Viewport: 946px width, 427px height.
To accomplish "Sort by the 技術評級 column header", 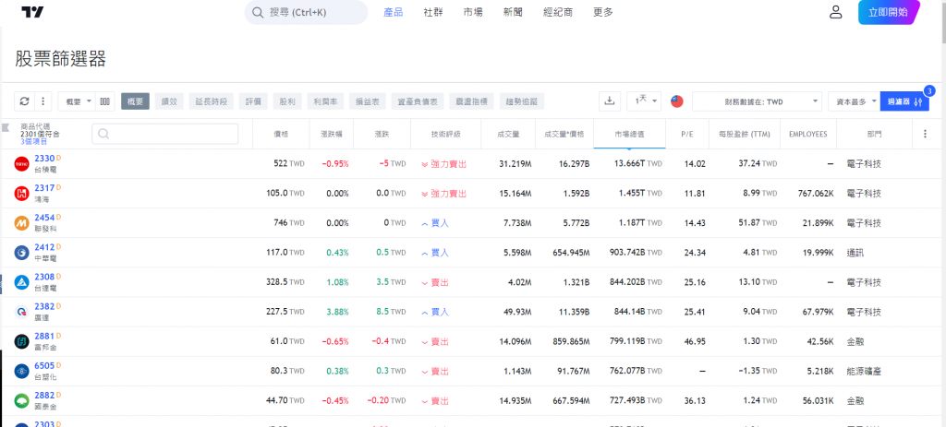I will point(446,134).
